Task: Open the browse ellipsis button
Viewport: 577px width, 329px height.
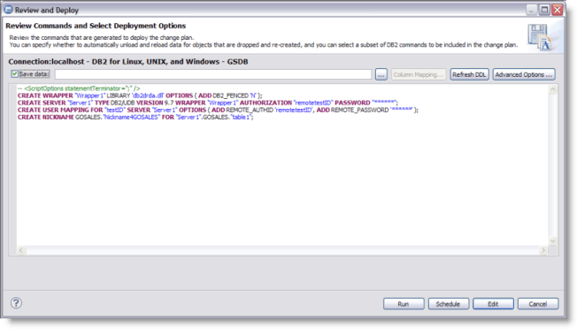Action: click(381, 74)
